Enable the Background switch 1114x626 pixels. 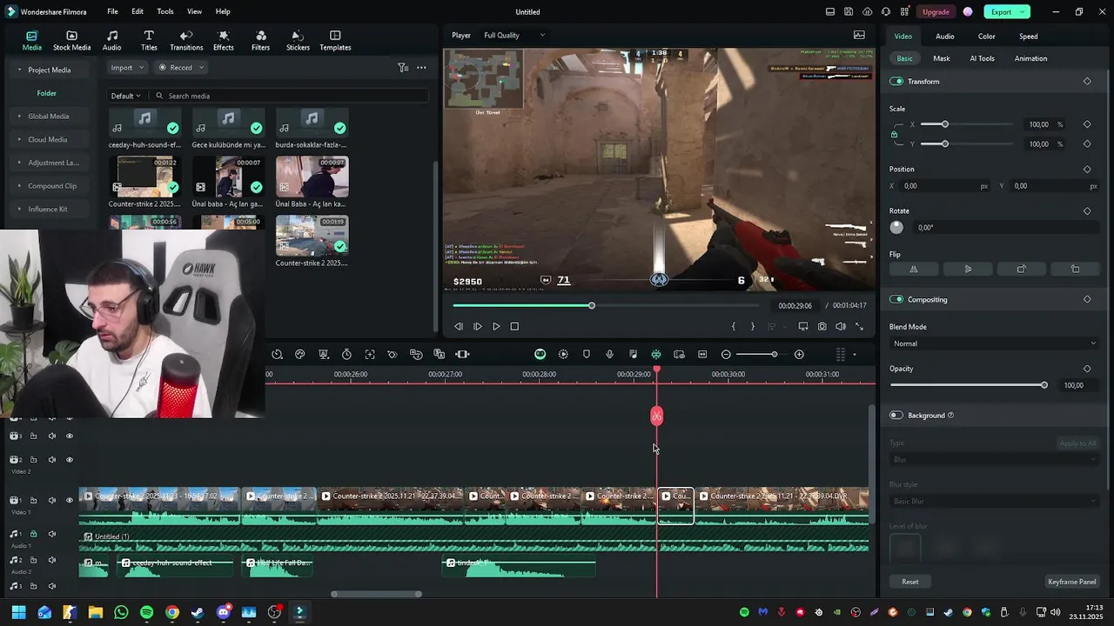[896, 415]
